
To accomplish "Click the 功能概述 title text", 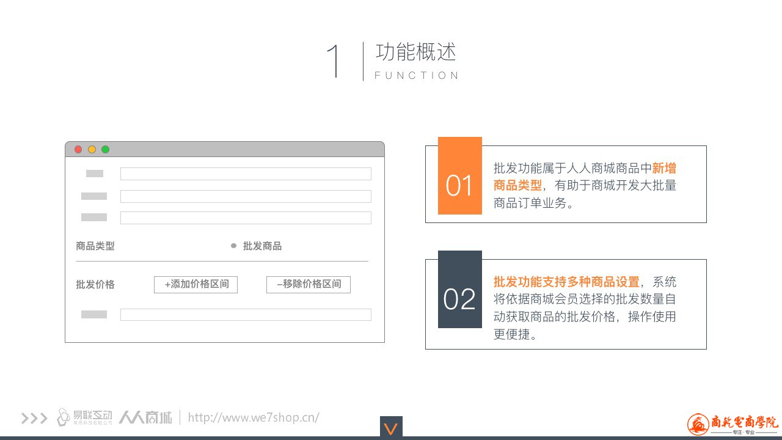I will [x=416, y=53].
